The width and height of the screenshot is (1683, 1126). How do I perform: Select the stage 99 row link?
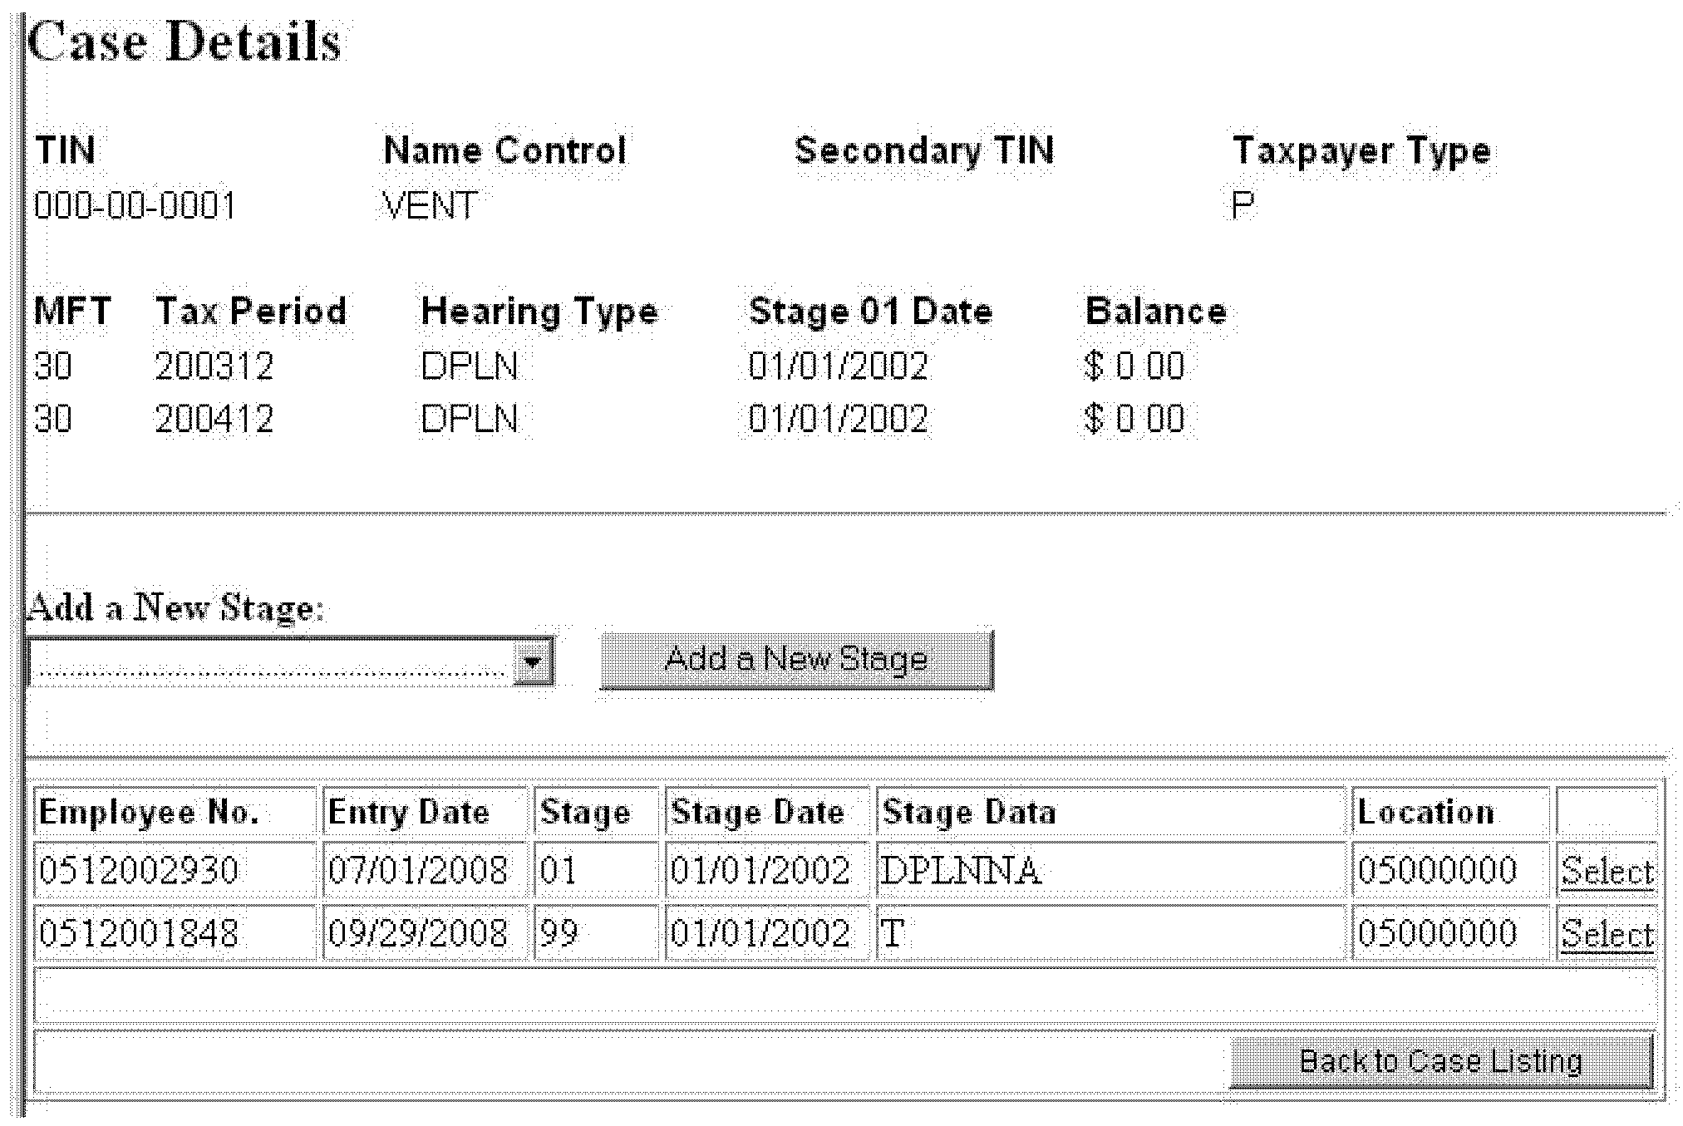pyautogui.click(x=1607, y=933)
